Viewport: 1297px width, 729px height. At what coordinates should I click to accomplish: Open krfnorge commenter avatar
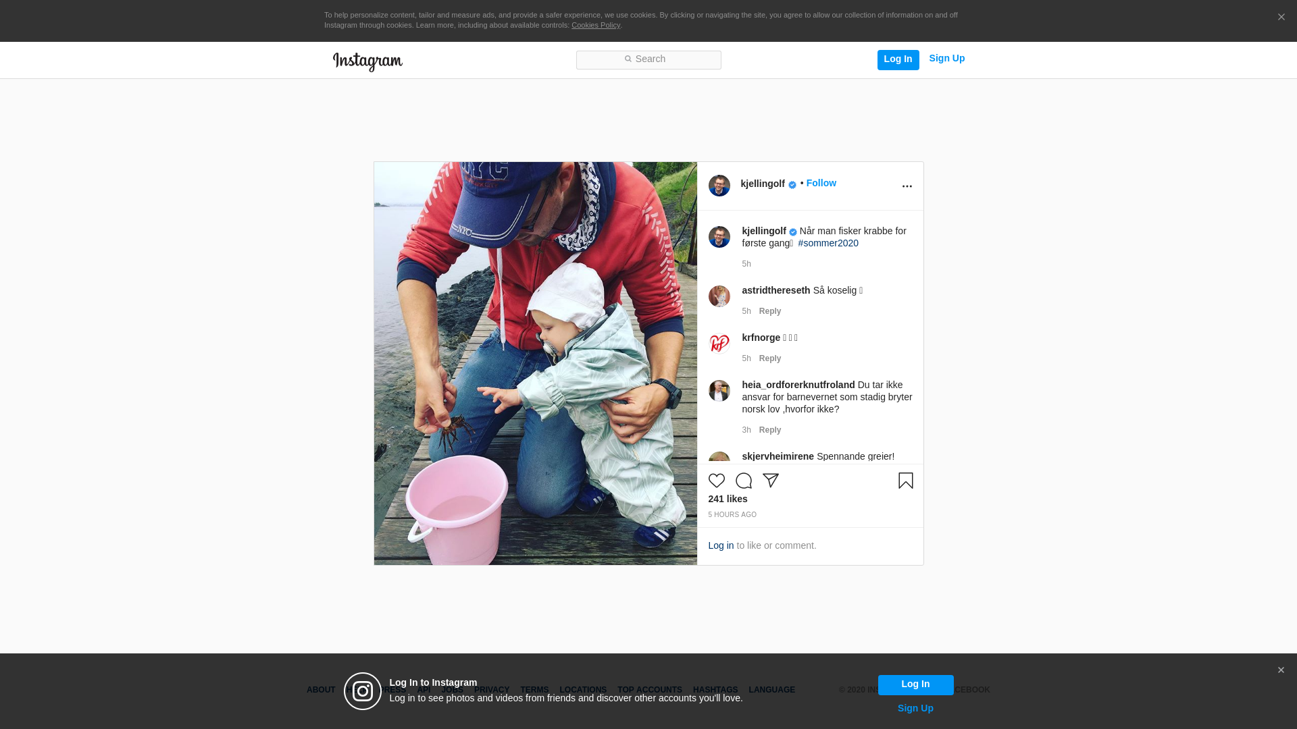(719, 344)
